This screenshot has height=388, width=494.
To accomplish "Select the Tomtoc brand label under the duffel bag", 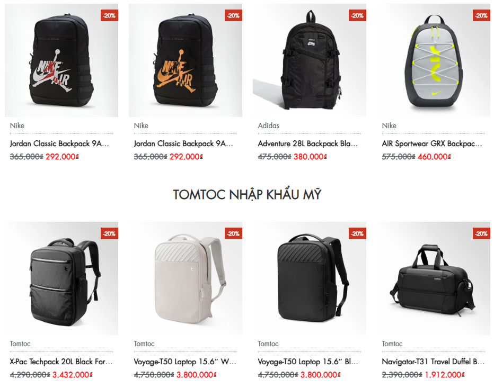I will click(x=392, y=344).
